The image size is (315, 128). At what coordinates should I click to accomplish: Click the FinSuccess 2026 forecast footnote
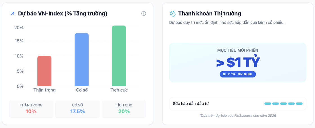[238, 115]
